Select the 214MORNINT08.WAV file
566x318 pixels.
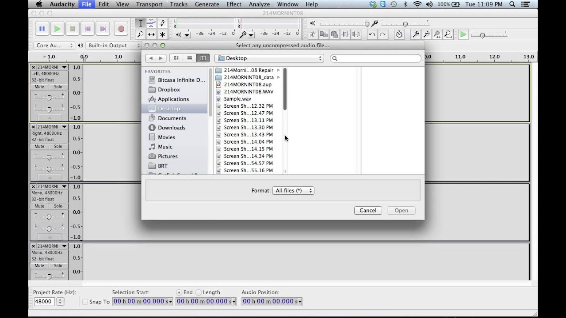(x=248, y=91)
